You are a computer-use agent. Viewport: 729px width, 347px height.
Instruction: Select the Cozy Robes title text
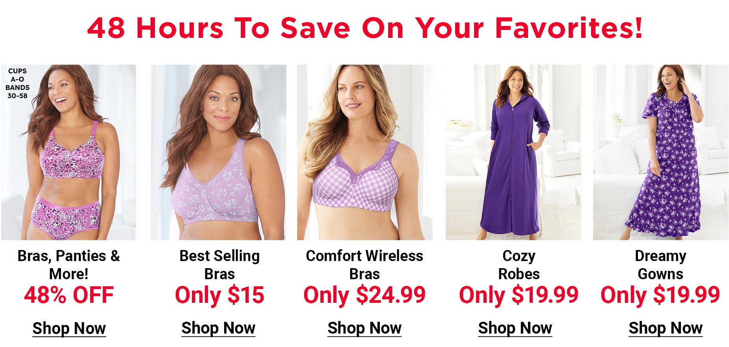519,265
